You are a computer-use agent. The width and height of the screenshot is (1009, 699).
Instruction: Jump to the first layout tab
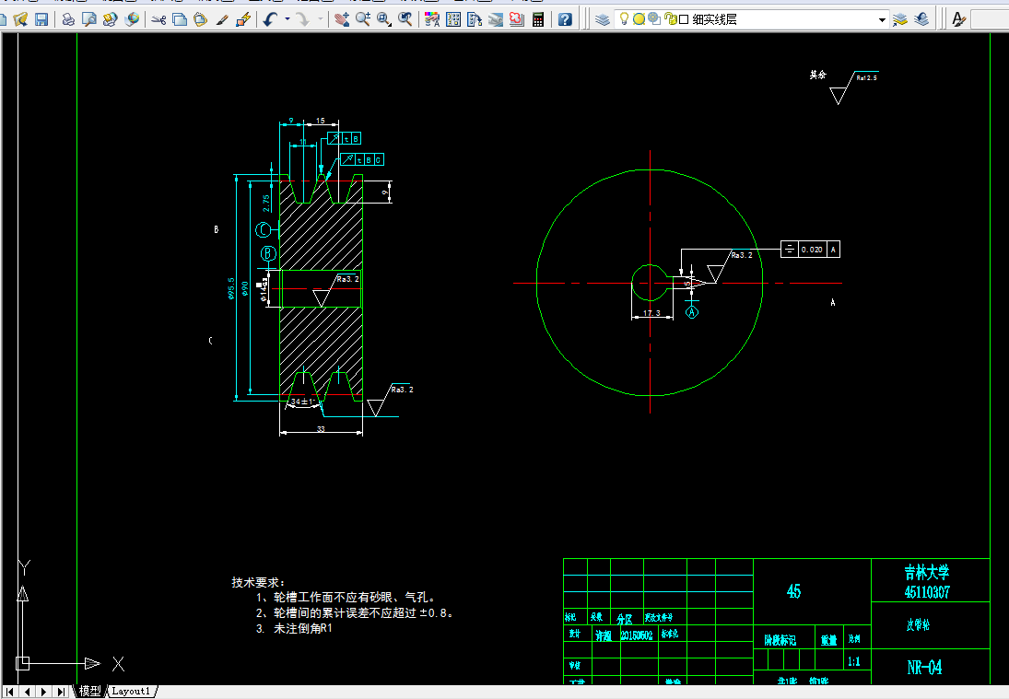(x=10, y=691)
